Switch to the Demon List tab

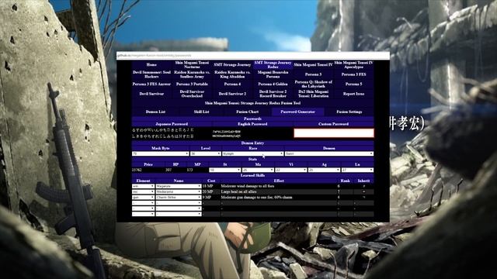[x=155, y=112]
